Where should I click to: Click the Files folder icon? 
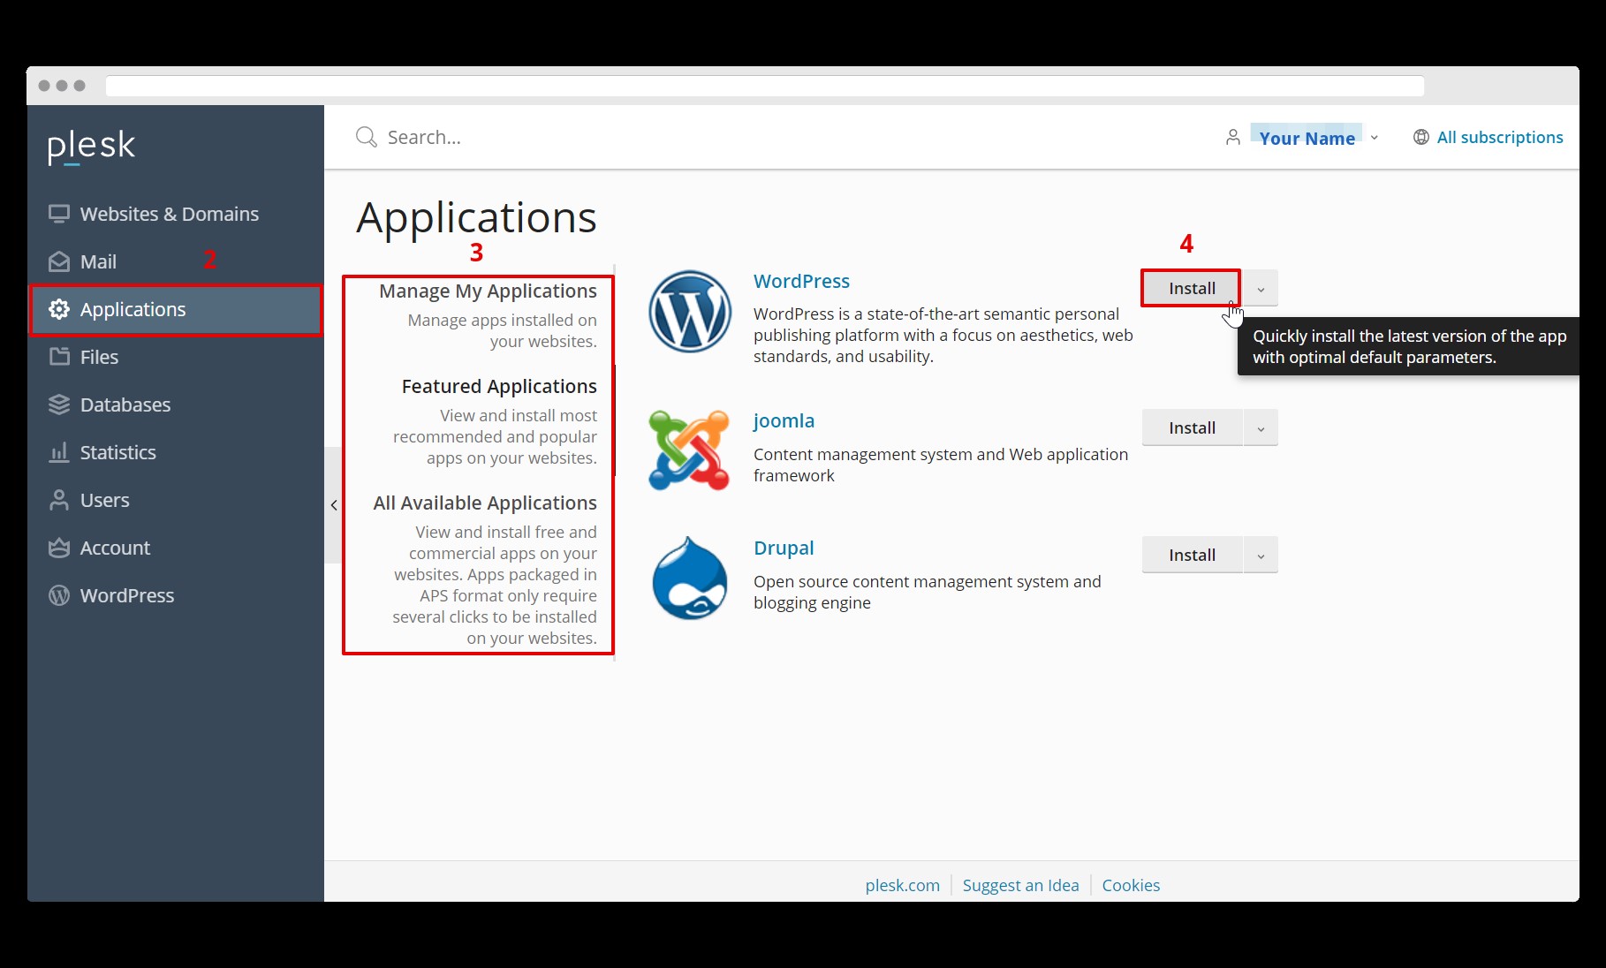tap(59, 357)
